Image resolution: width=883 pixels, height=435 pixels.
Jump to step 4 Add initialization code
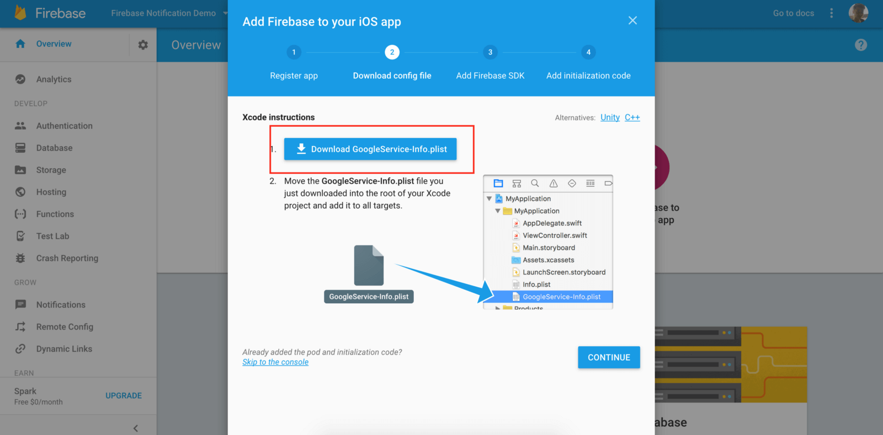point(588,63)
